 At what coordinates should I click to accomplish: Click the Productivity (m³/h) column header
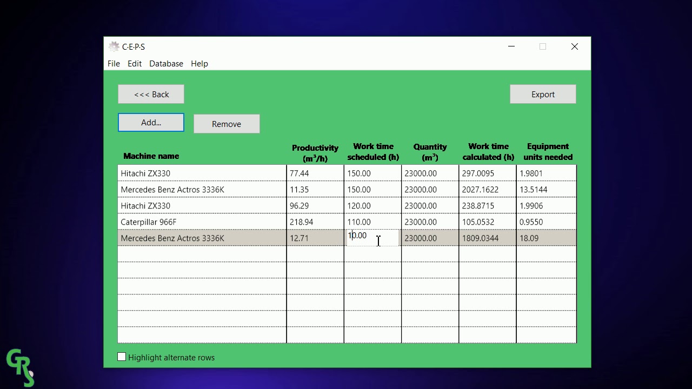[x=315, y=153]
